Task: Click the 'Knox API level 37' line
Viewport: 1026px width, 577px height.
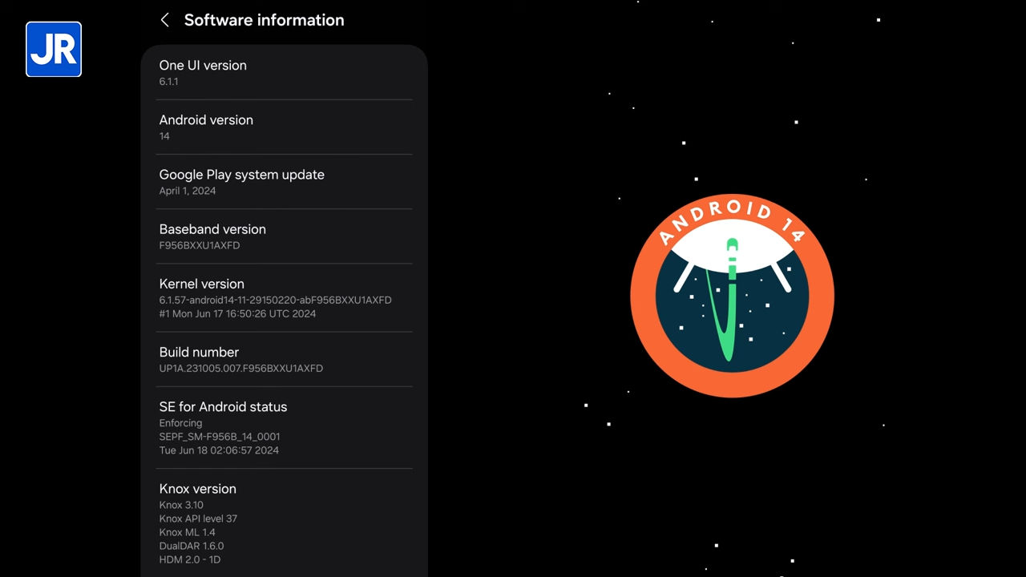Action: 198,518
